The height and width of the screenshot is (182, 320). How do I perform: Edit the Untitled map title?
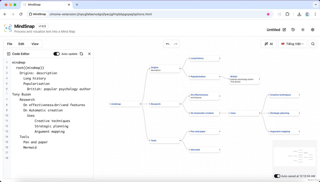click(x=284, y=30)
